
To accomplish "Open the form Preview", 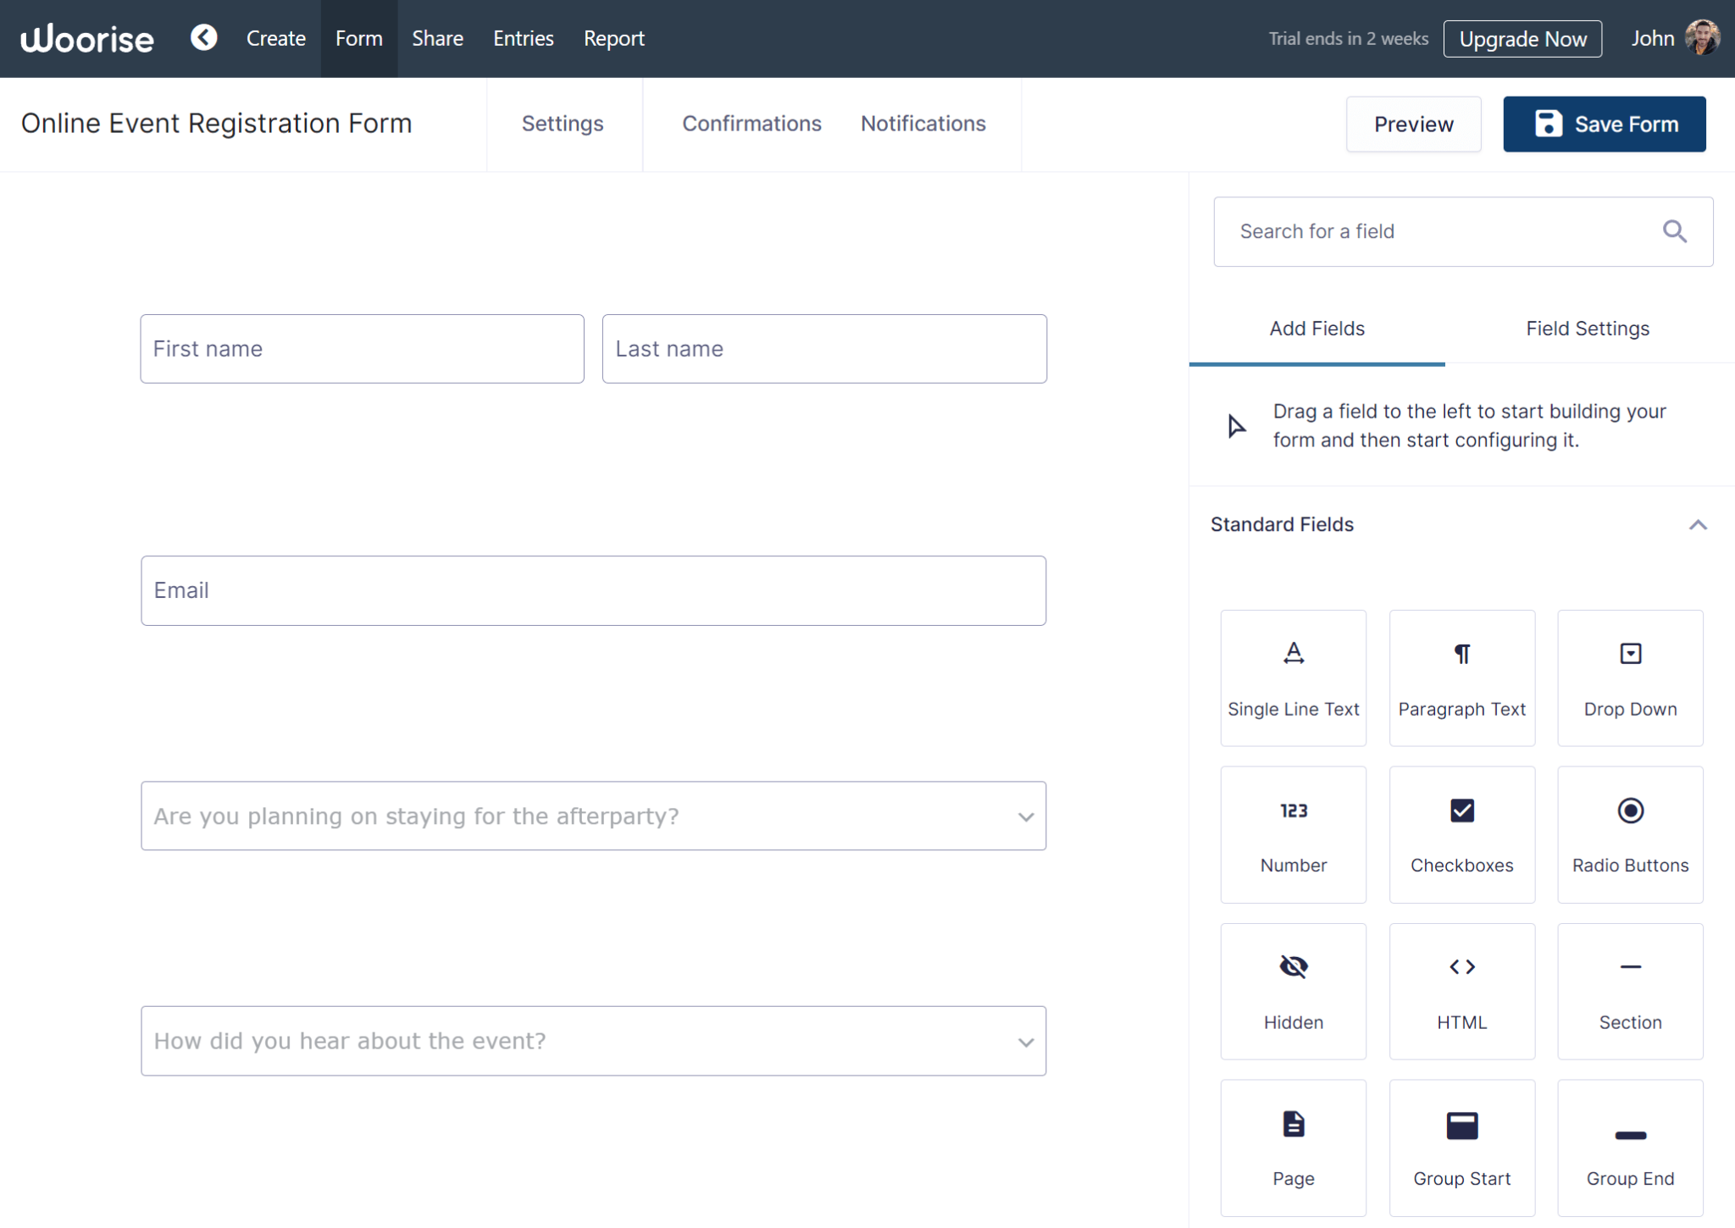I will coord(1412,124).
